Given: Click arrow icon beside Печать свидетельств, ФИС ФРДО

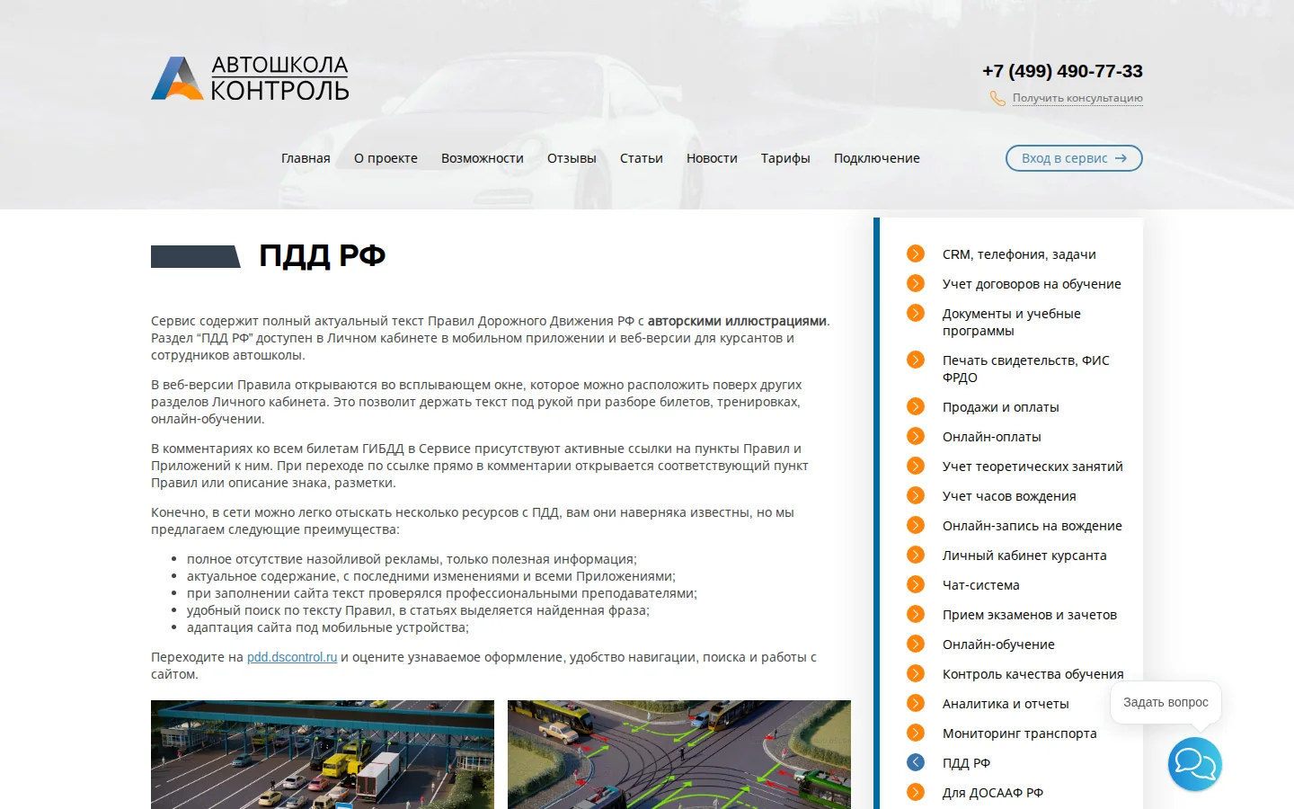Looking at the screenshot, I should click(916, 360).
